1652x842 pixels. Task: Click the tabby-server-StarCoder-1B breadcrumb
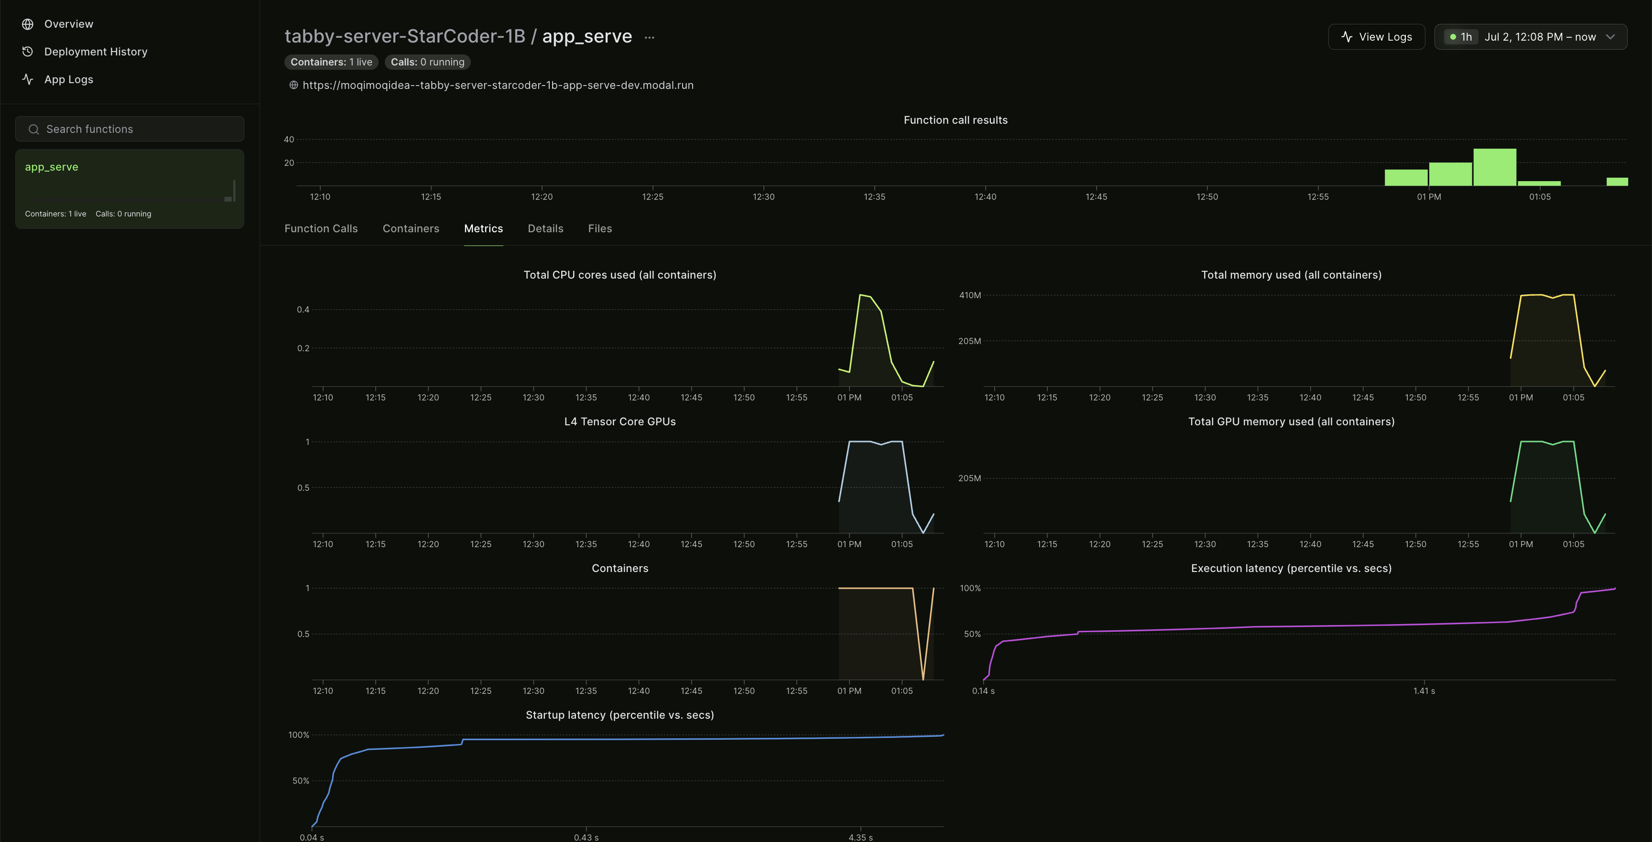[x=405, y=36]
